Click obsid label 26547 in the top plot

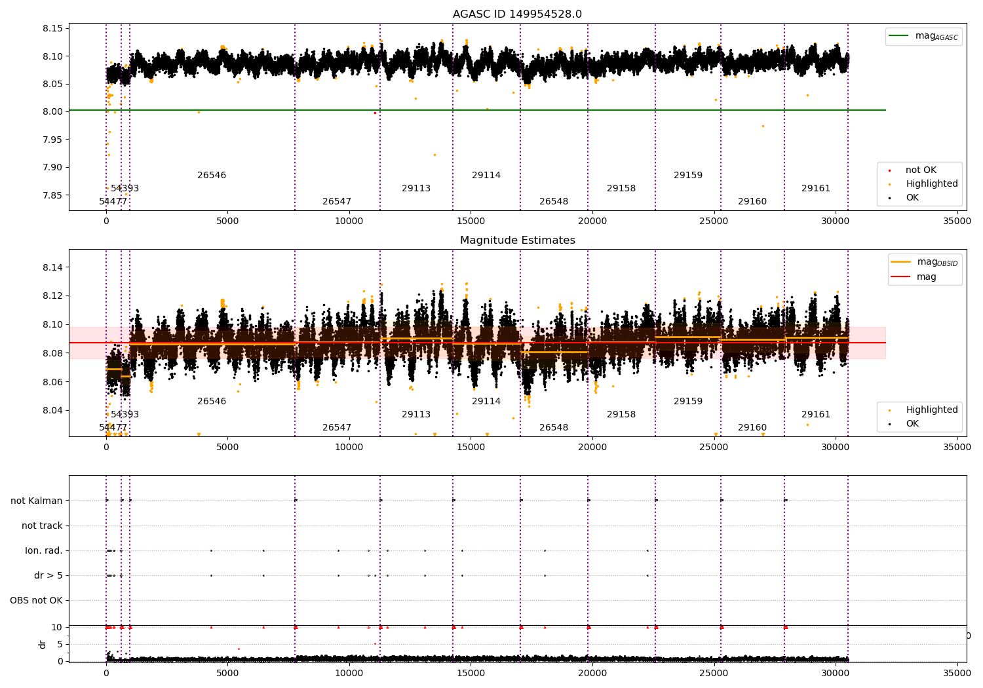(x=337, y=202)
